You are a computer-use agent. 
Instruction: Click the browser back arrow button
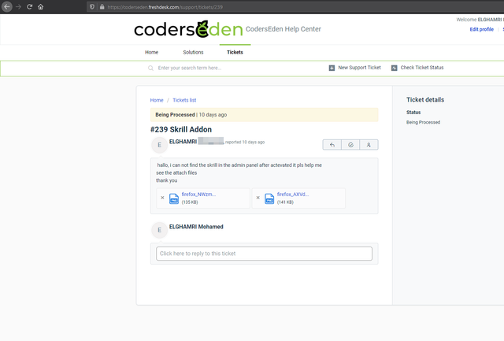[7, 7]
